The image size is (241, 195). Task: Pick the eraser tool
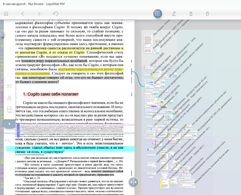(x=207, y=14)
